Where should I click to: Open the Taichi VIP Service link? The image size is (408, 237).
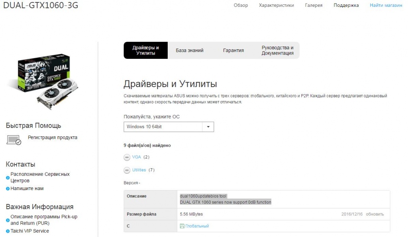click(29, 231)
